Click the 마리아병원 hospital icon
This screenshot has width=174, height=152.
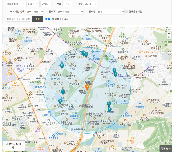click(x=41, y=76)
